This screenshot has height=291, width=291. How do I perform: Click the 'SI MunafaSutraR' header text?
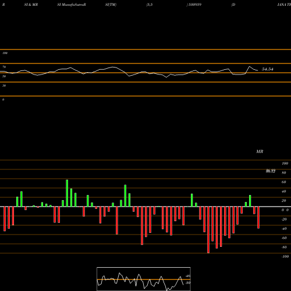pyautogui.click(x=72, y=5)
